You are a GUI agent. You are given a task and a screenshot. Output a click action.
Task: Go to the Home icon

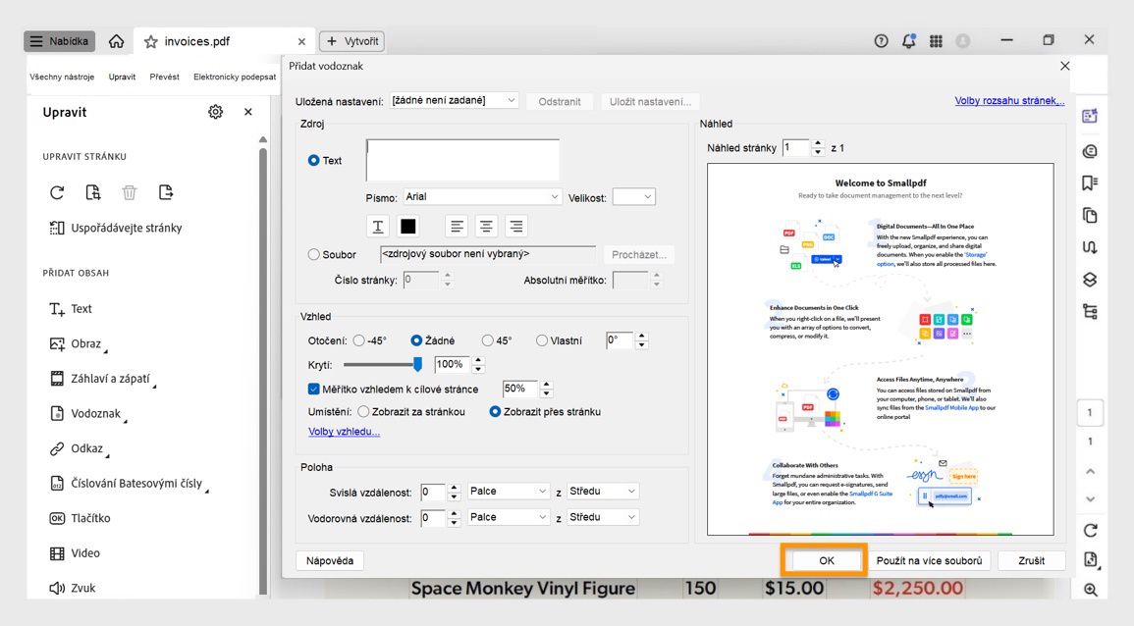click(117, 41)
